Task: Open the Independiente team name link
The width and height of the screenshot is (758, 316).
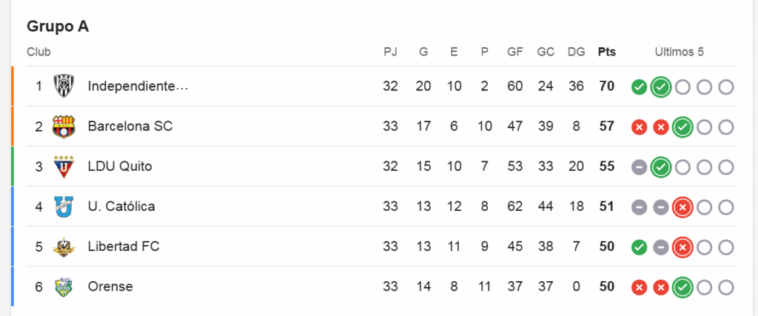Action: [138, 86]
